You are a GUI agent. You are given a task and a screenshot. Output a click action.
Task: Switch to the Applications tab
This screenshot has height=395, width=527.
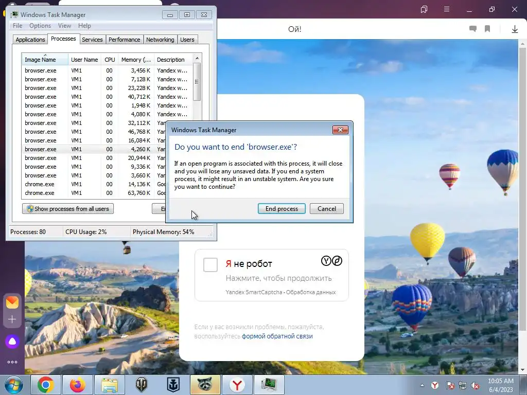pos(30,40)
